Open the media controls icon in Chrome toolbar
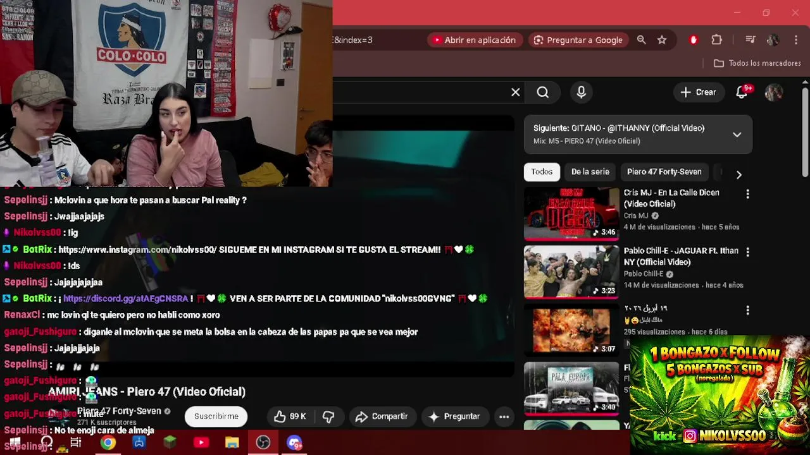Screen dimensions: 810x455 coord(750,40)
